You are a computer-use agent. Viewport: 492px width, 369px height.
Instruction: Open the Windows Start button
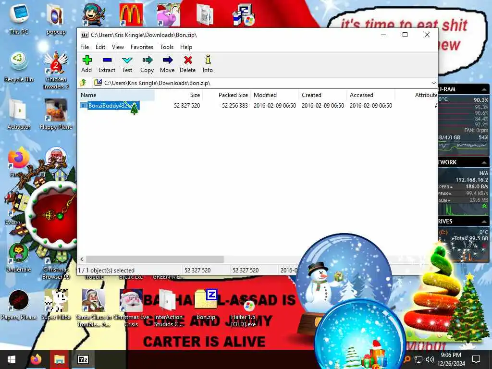12,359
